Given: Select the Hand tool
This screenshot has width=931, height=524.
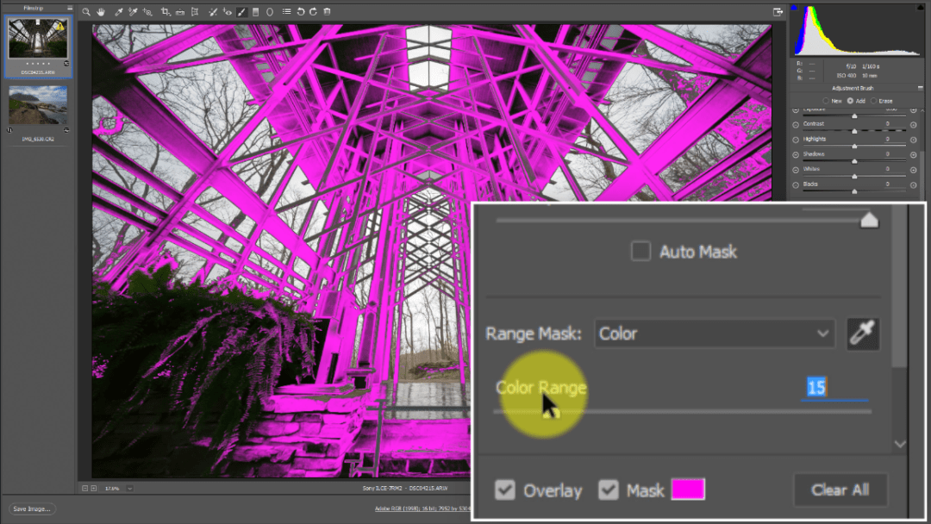Looking at the screenshot, I should pyautogui.click(x=101, y=12).
